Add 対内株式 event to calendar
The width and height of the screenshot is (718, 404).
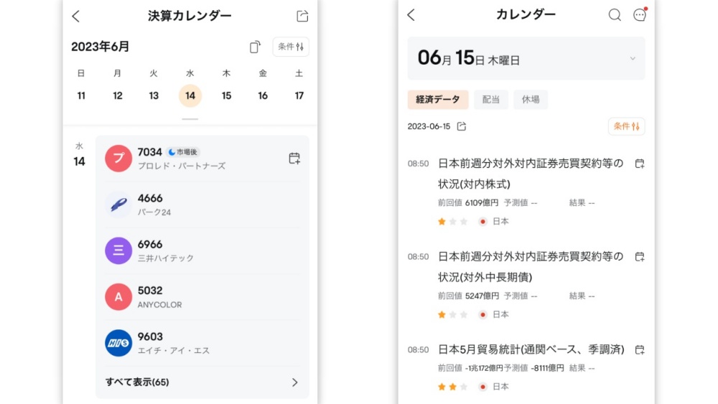tap(640, 164)
